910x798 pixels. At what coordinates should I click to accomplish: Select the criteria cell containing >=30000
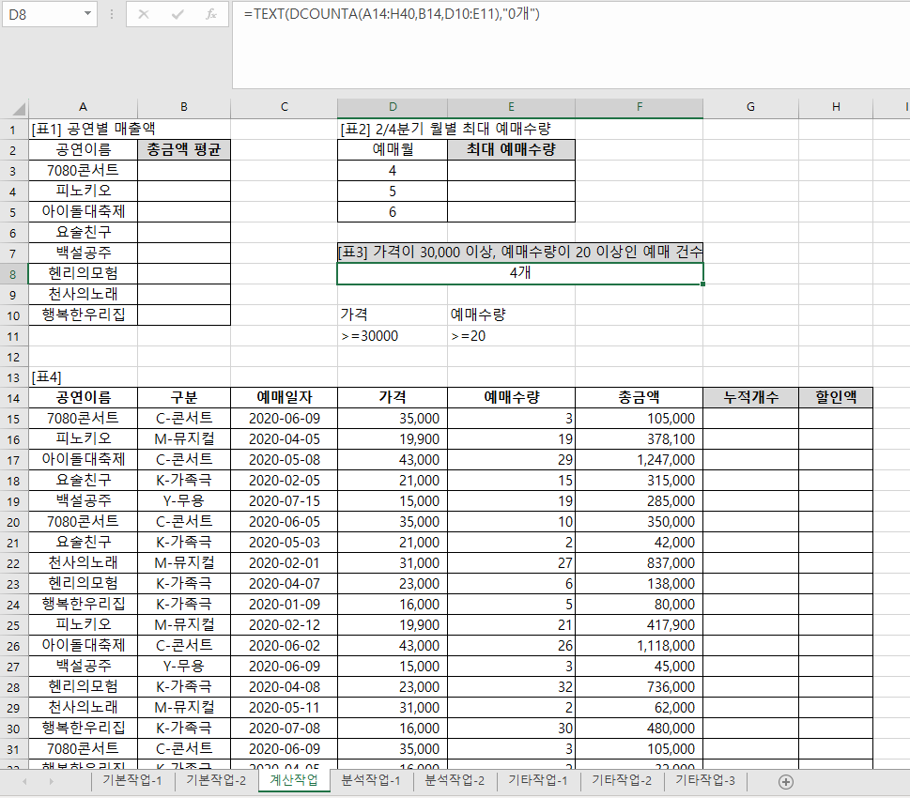pyautogui.click(x=392, y=336)
